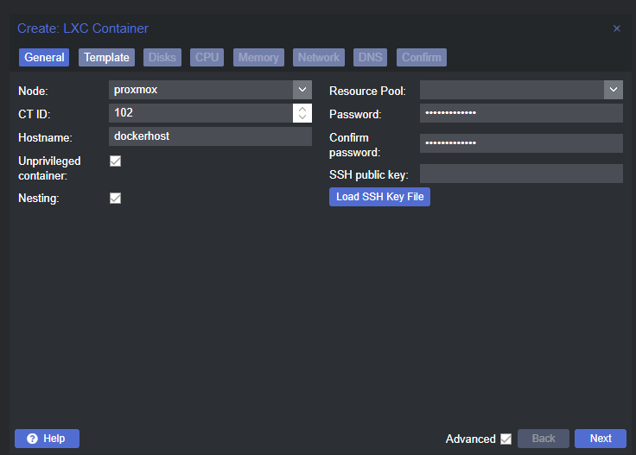Screen dimensions: 636x455
Task: Close the Create LXC Container dialog
Action: [616, 28]
